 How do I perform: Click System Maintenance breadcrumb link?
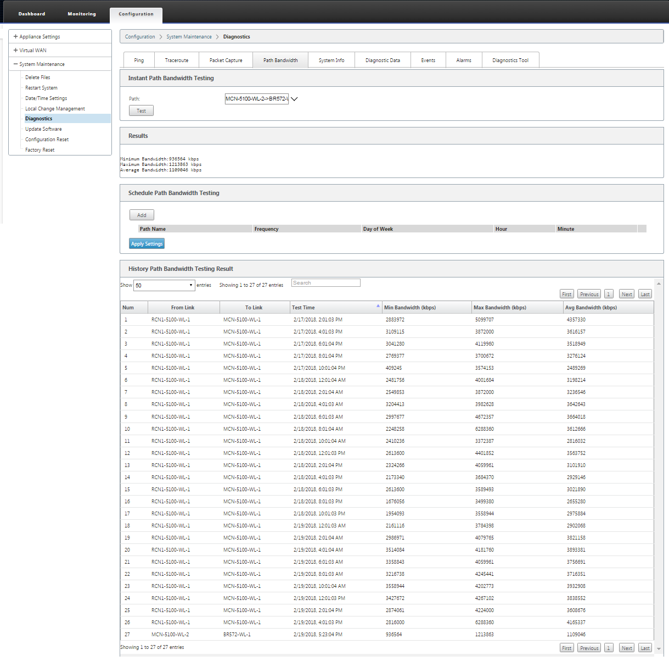[189, 37]
